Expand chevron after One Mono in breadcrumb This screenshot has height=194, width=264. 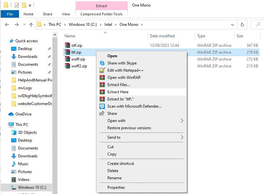click(x=142, y=25)
